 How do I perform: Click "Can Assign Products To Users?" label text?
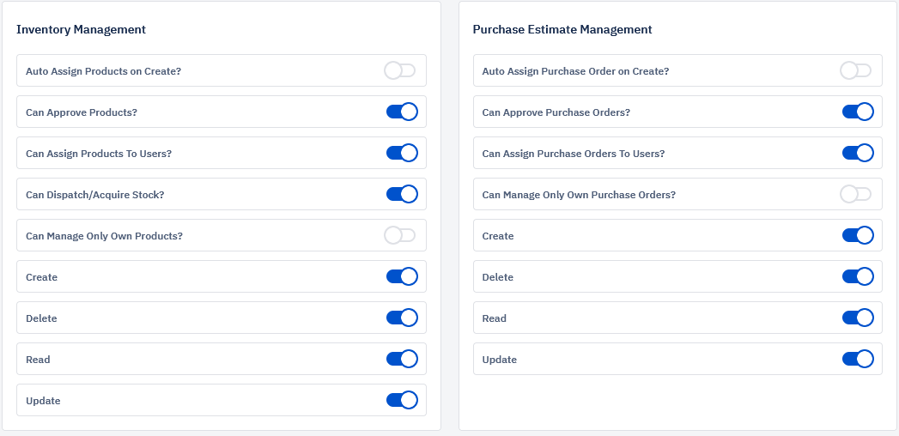pos(99,154)
